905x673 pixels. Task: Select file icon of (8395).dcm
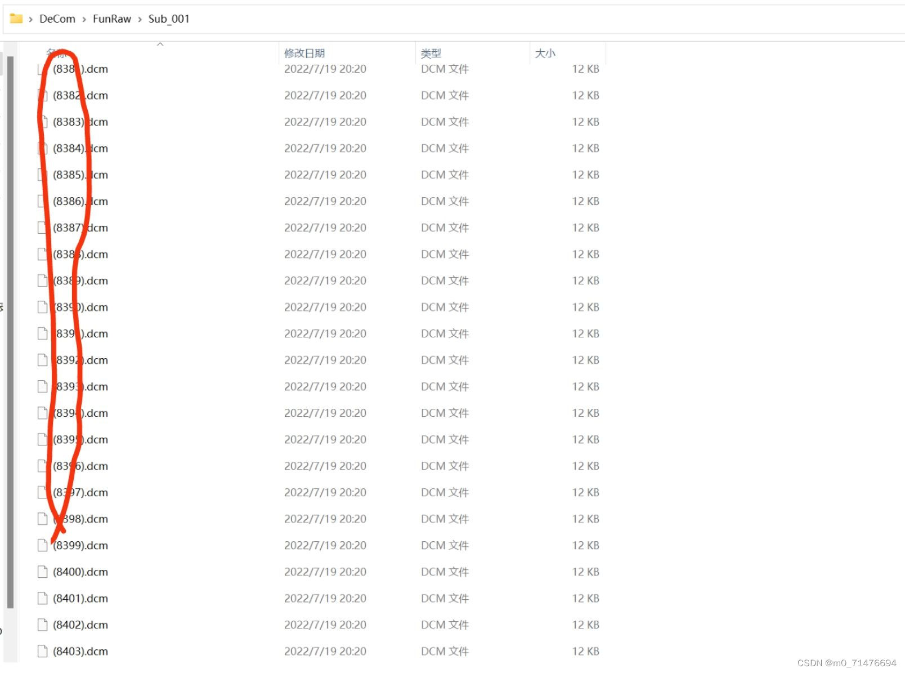coord(42,439)
